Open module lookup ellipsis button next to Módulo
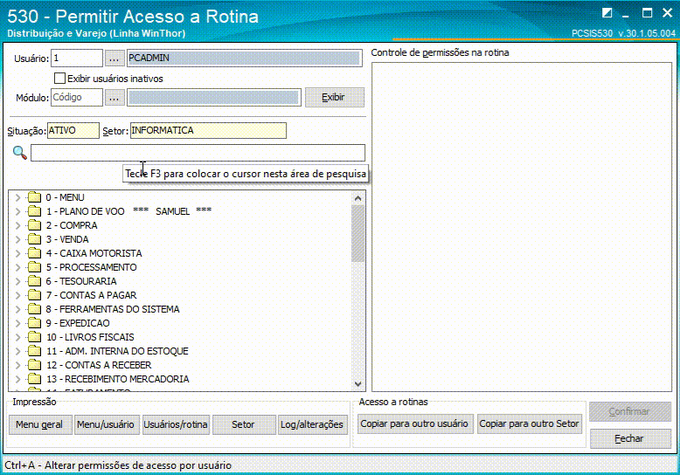Screen dimensions: 680x475 click(x=114, y=98)
